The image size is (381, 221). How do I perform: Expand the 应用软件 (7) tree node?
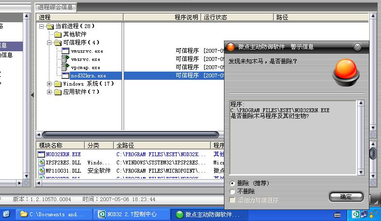point(49,92)
